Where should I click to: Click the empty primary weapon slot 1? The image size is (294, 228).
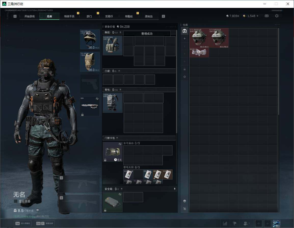79,184
